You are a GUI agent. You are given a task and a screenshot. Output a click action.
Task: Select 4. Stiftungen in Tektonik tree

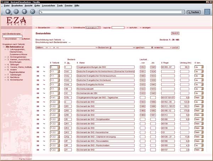pyautogui.click(x=13, y=64)
